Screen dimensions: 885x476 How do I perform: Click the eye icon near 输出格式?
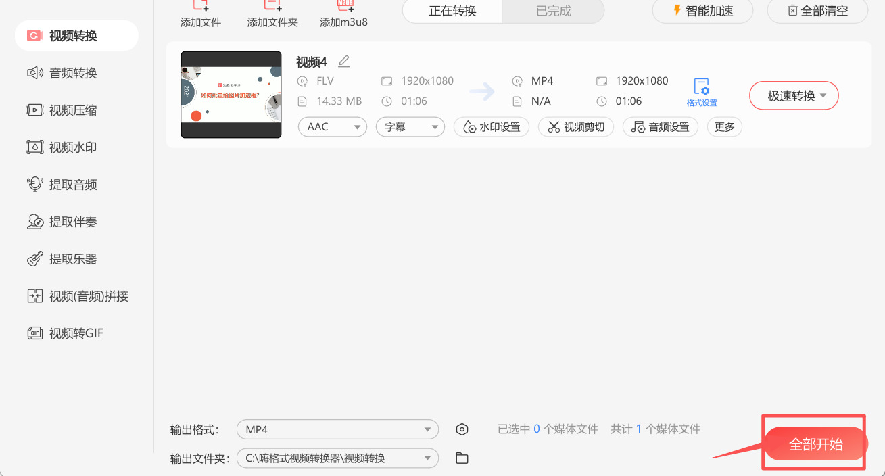pos(462,429)
